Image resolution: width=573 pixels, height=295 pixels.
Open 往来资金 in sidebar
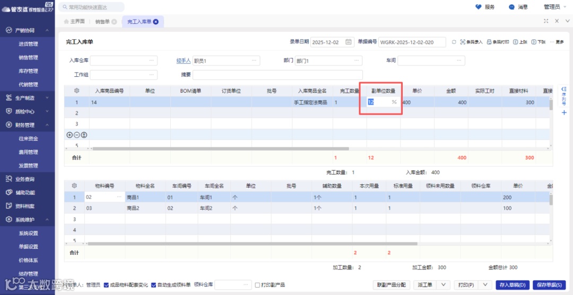(29, 139)
